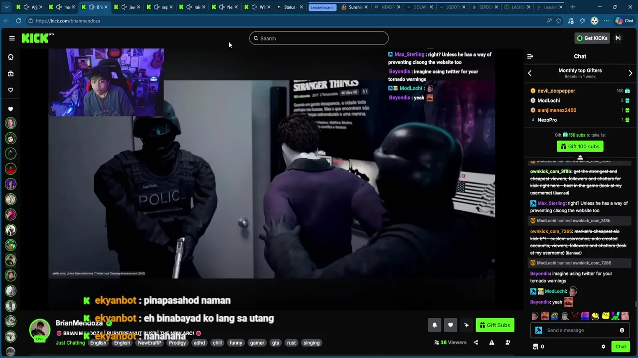Open the Browse icon in left sidebar
Image resolution: width=638 pixels, height=358 pixels.
tap(10, 74)
